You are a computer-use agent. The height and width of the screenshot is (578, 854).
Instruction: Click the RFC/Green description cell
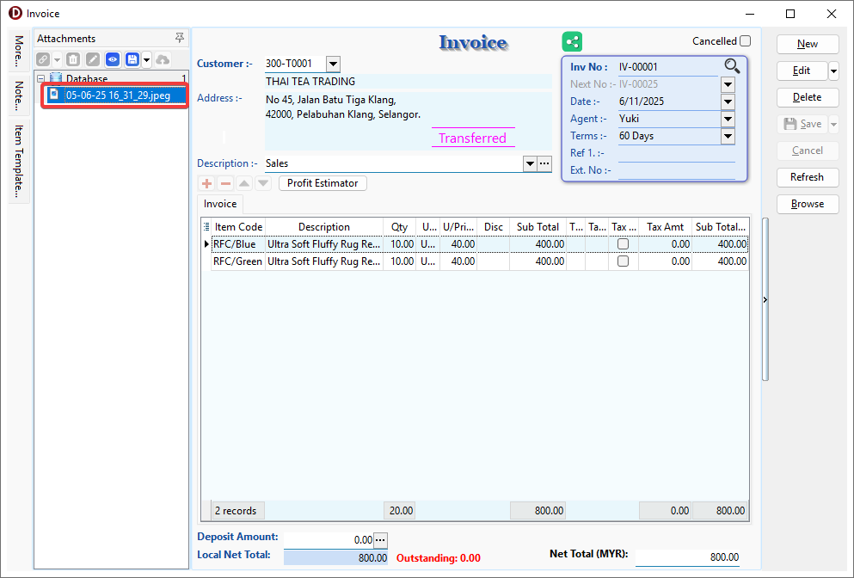click(324, 261)
